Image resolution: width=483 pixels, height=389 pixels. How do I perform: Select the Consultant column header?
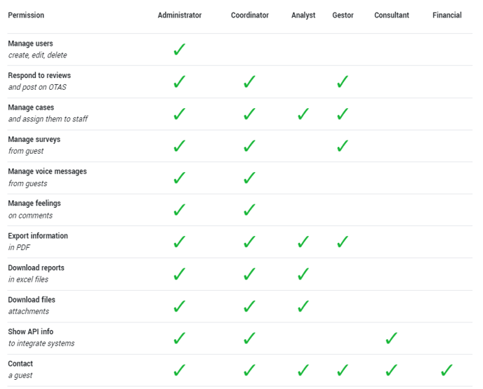point(392,15)
